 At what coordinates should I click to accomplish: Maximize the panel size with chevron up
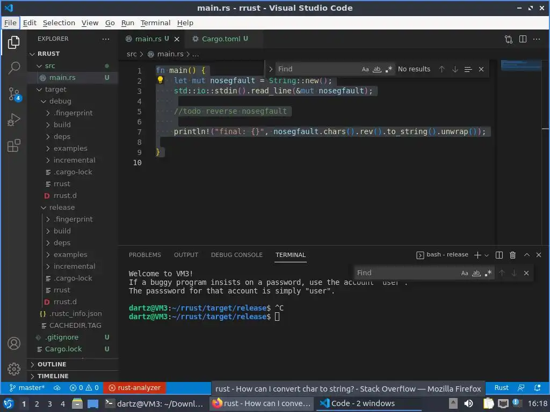coord(526,255)
